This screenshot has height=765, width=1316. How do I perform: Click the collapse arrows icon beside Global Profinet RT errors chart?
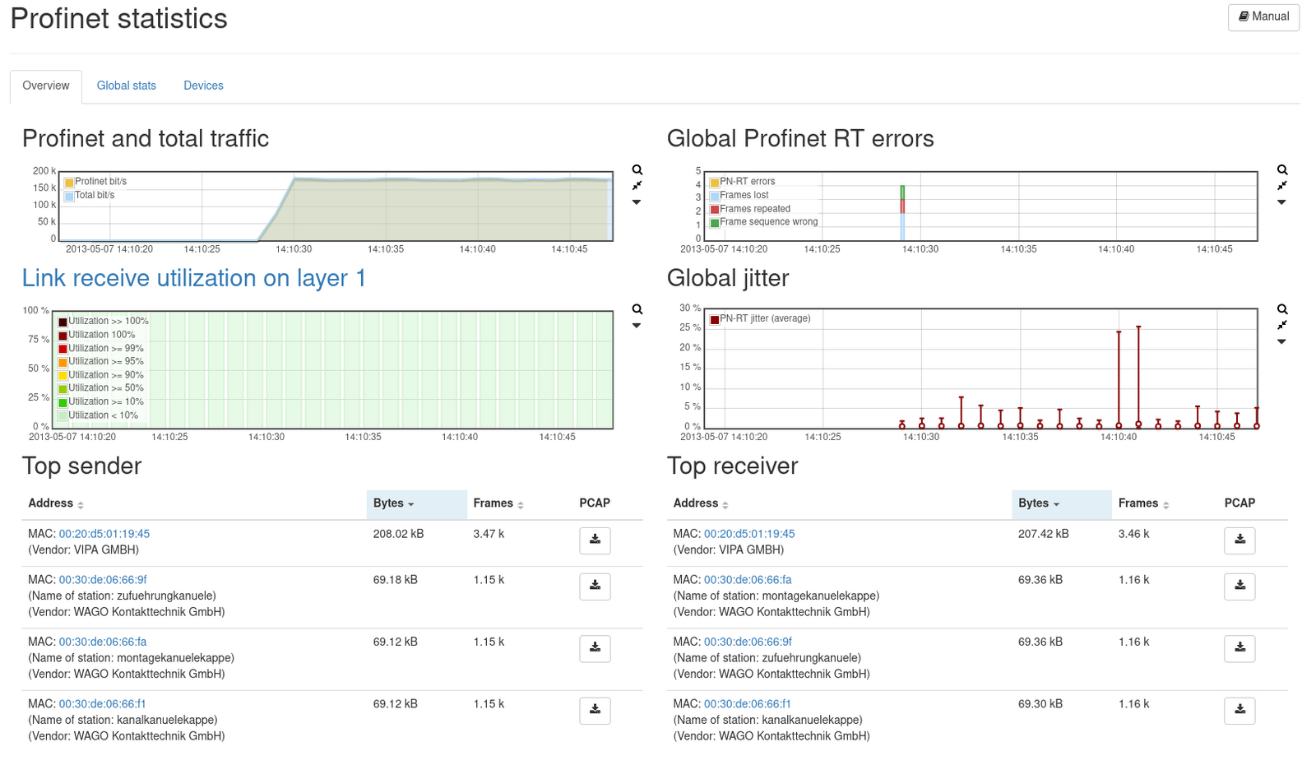1281,186
